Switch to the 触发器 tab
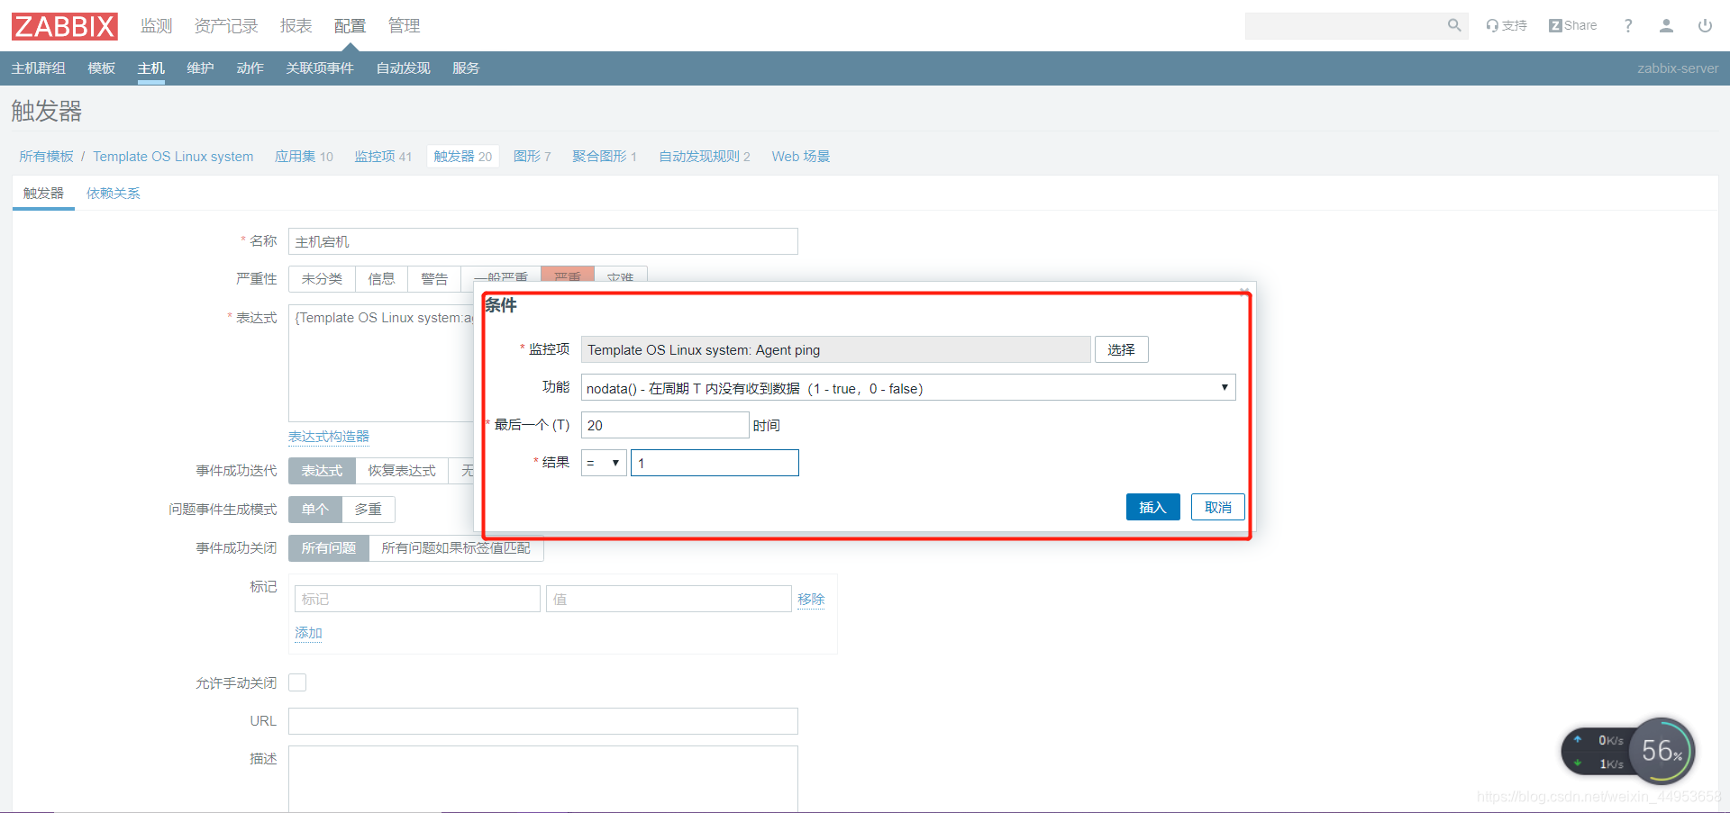 (43, 194)
